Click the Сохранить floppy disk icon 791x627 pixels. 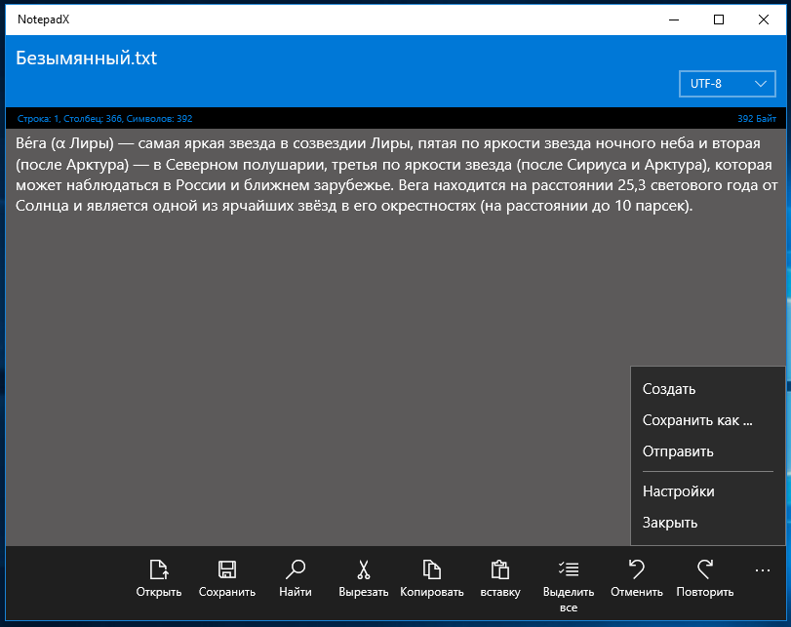[227, 570]
